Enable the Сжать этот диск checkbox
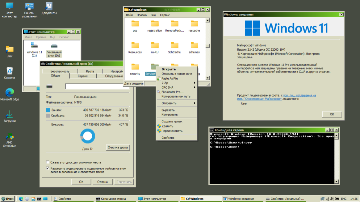 pyautogui.click(x=47, y=162)
